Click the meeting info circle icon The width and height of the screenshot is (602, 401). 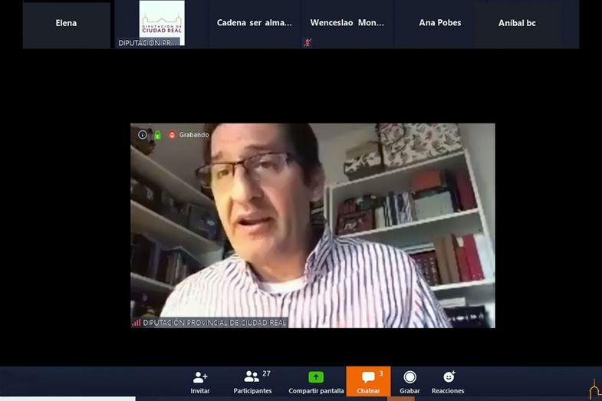click(143, 135)
